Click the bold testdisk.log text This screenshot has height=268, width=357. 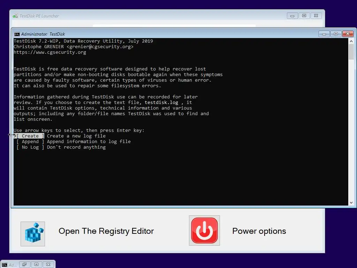(161, 103)
